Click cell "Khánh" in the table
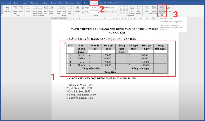 81,58
